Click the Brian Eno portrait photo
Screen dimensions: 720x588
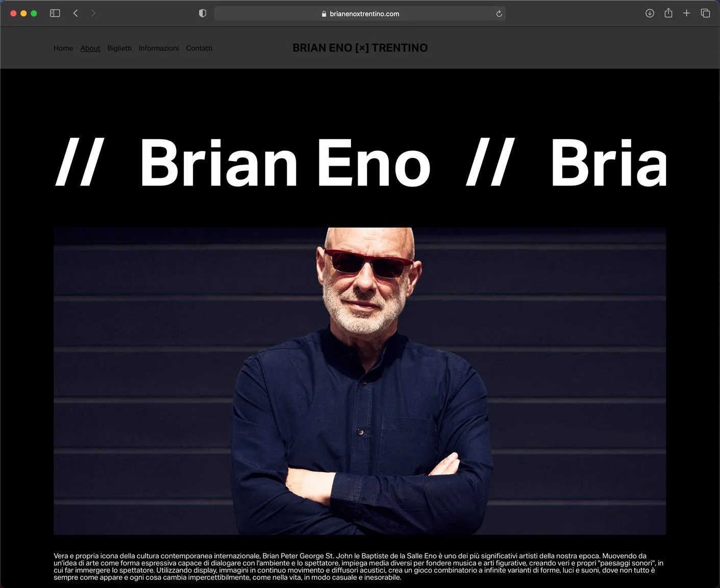coord(360,381)
